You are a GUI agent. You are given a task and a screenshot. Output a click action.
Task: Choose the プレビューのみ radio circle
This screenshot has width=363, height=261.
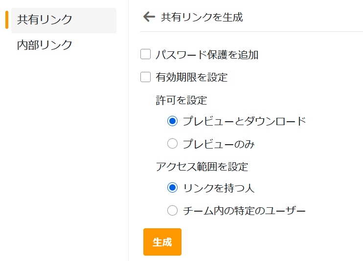click(x=172, y=144)
